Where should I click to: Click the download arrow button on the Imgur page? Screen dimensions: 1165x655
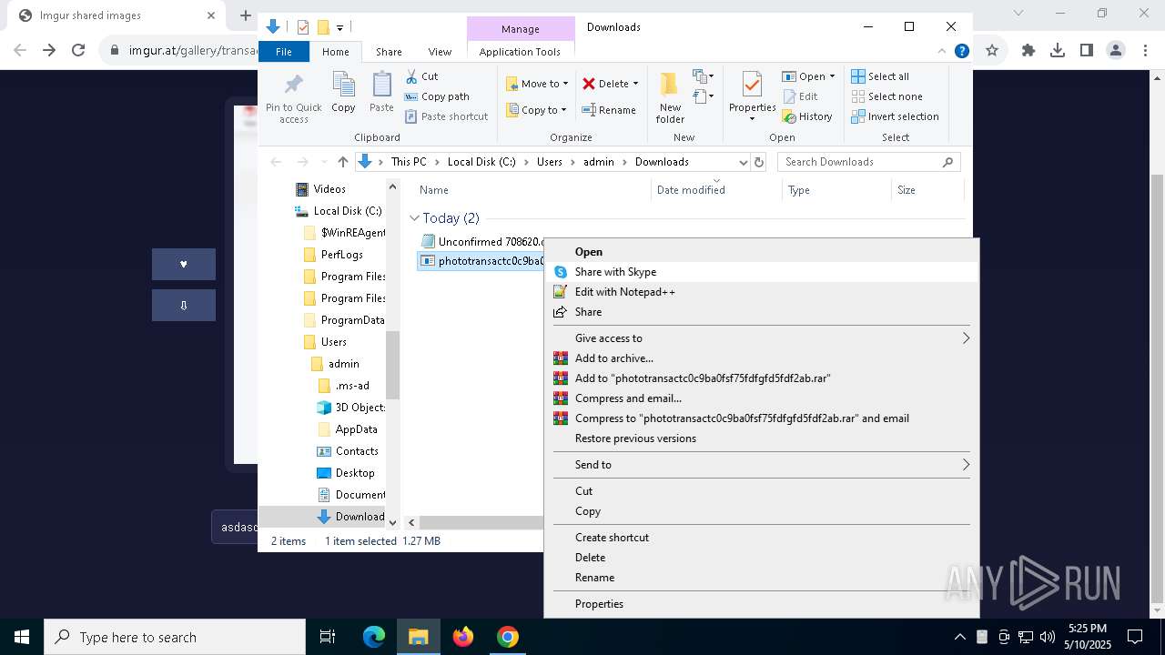tap(184, 306)
